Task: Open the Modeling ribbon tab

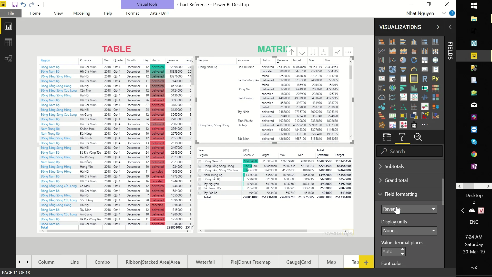Action: click(82, 13)
